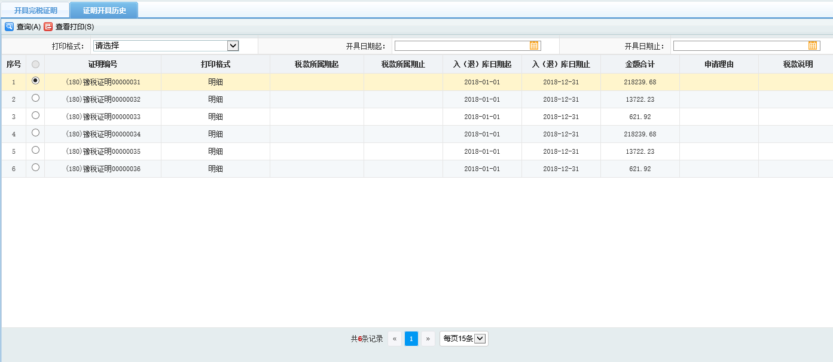Open the calendar picker for 开具日期止
The height and width of the screenshot is (362, 833).
pyautogui.click(x=813, y=45)
